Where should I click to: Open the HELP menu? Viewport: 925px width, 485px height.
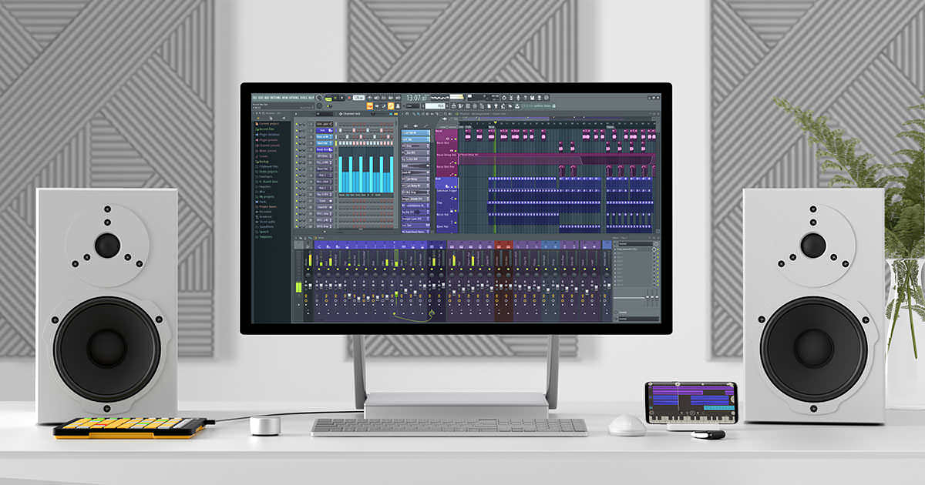point(311,98)
